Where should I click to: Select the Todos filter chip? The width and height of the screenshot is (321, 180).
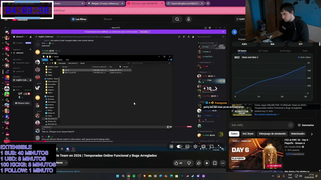coord(234,134)
